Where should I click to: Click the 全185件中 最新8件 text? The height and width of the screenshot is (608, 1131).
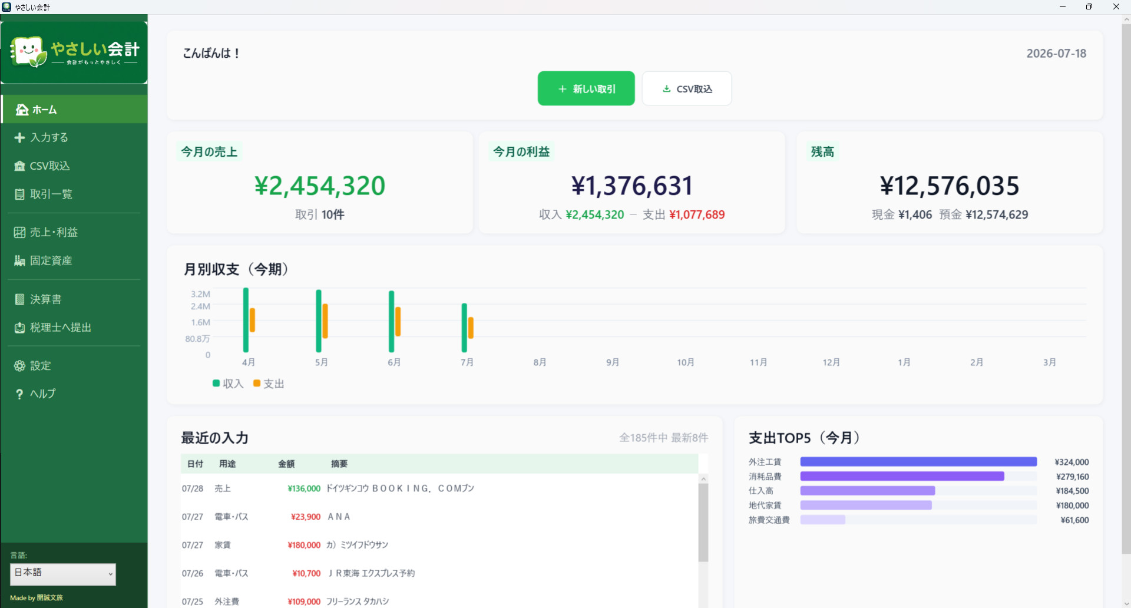[x=663, y=438]
